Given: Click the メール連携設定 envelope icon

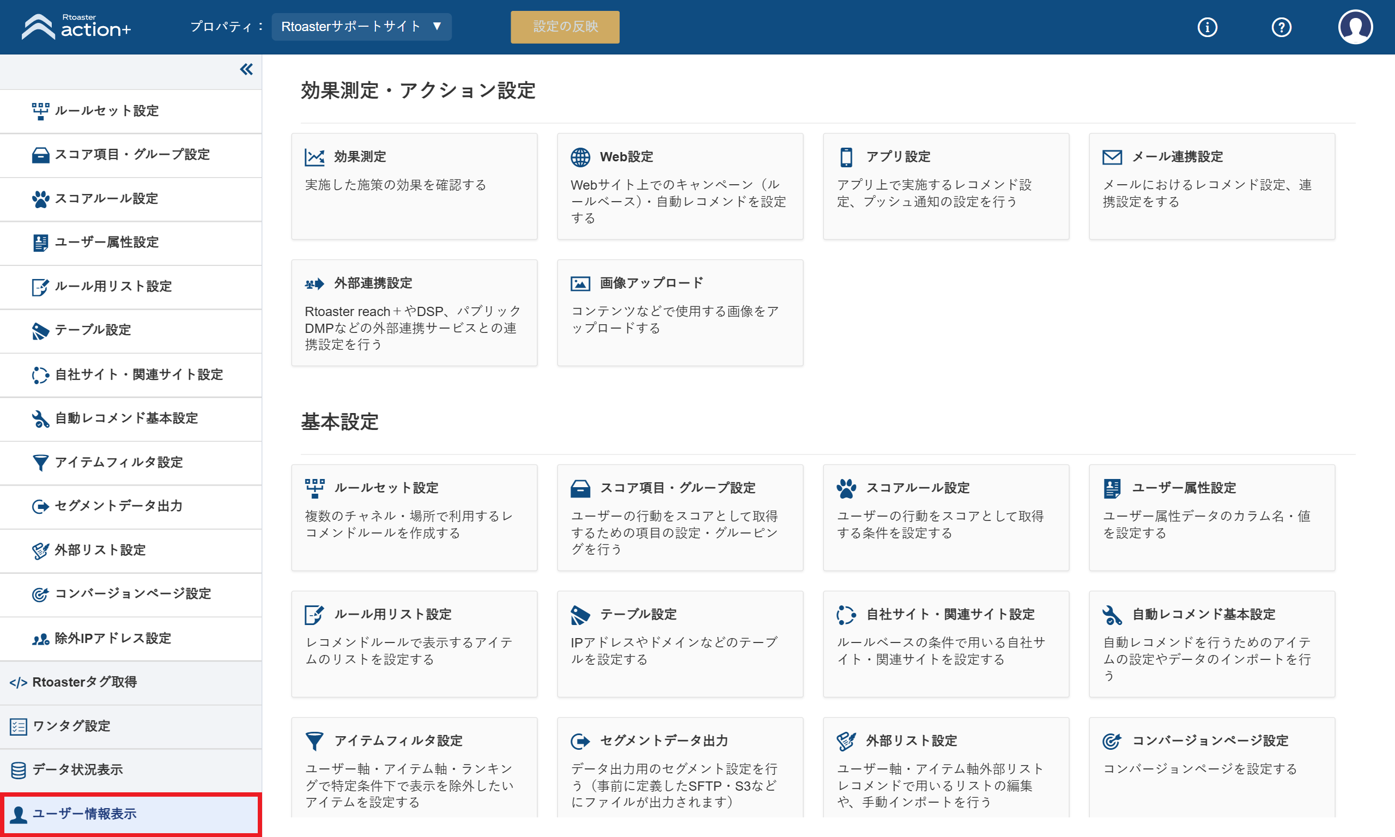Looking at the screenshot, I should click(1112, 157).
